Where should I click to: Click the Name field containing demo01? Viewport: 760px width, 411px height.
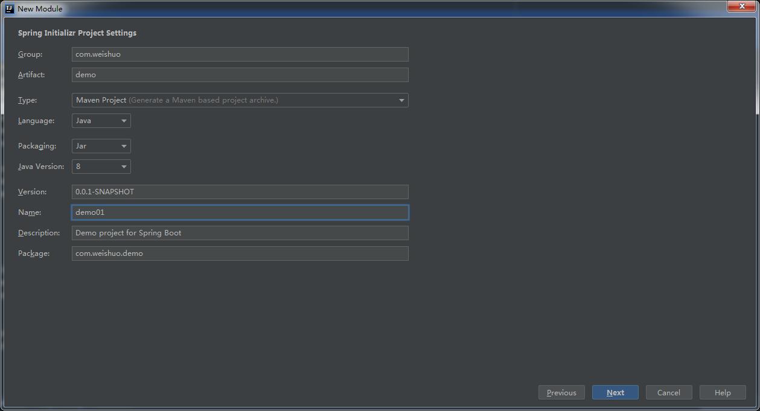pos(240,212)
